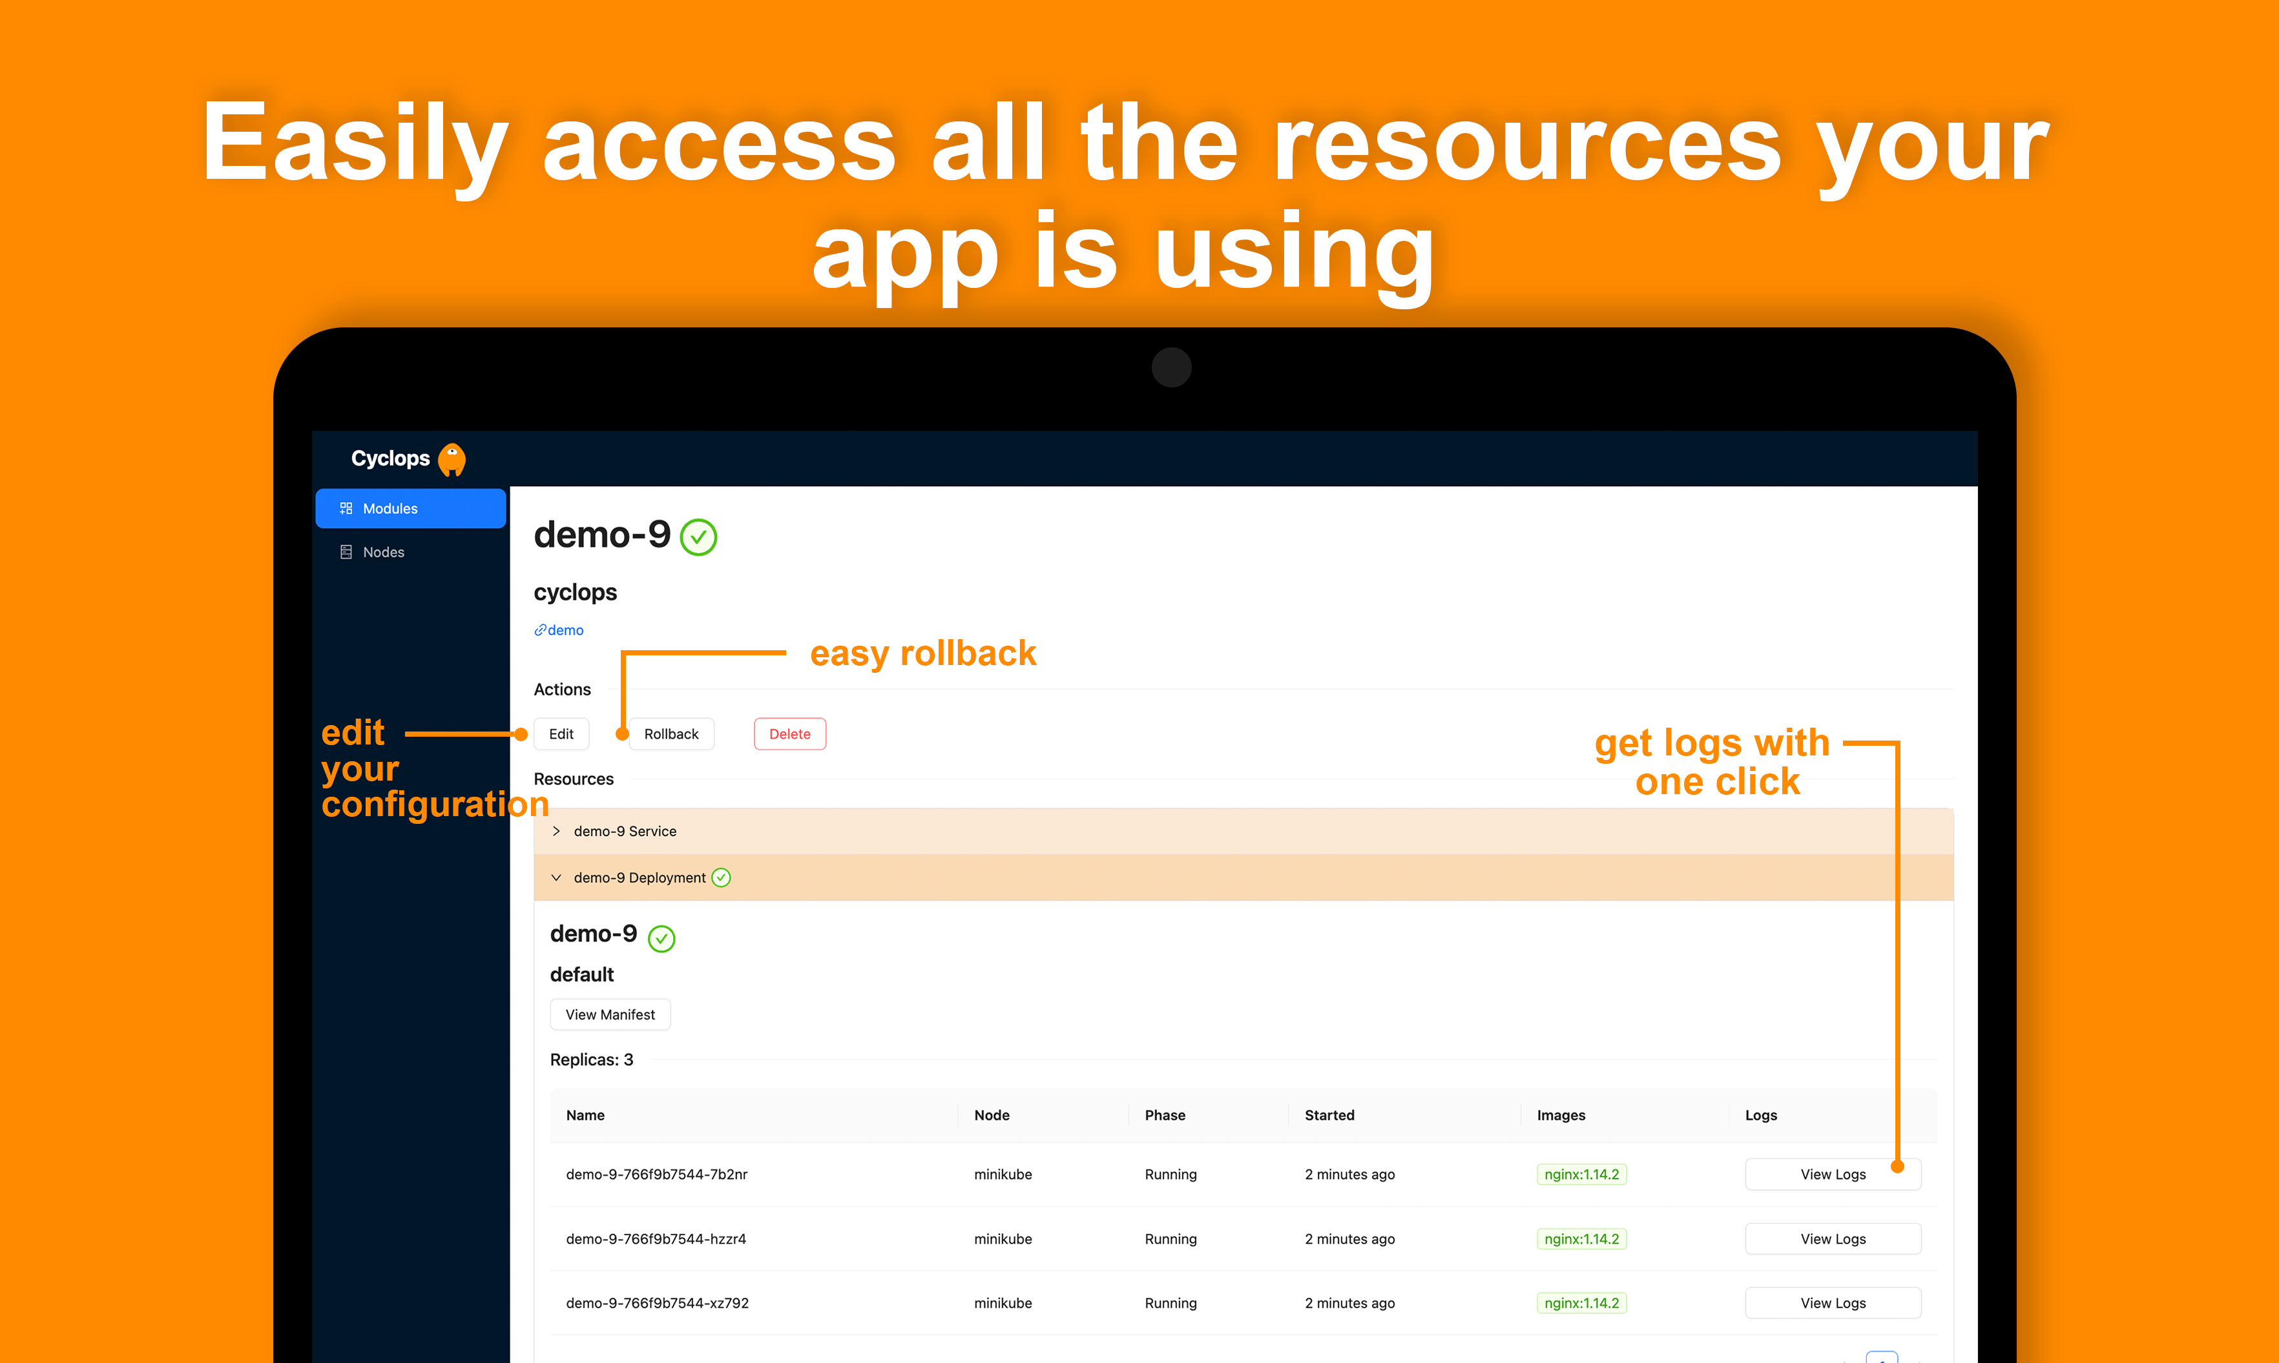Screen dimensions: 2279x1363
Task: Click nginx:1.14.2 tag in 7b2nr row
Action: point(1581,1174)
